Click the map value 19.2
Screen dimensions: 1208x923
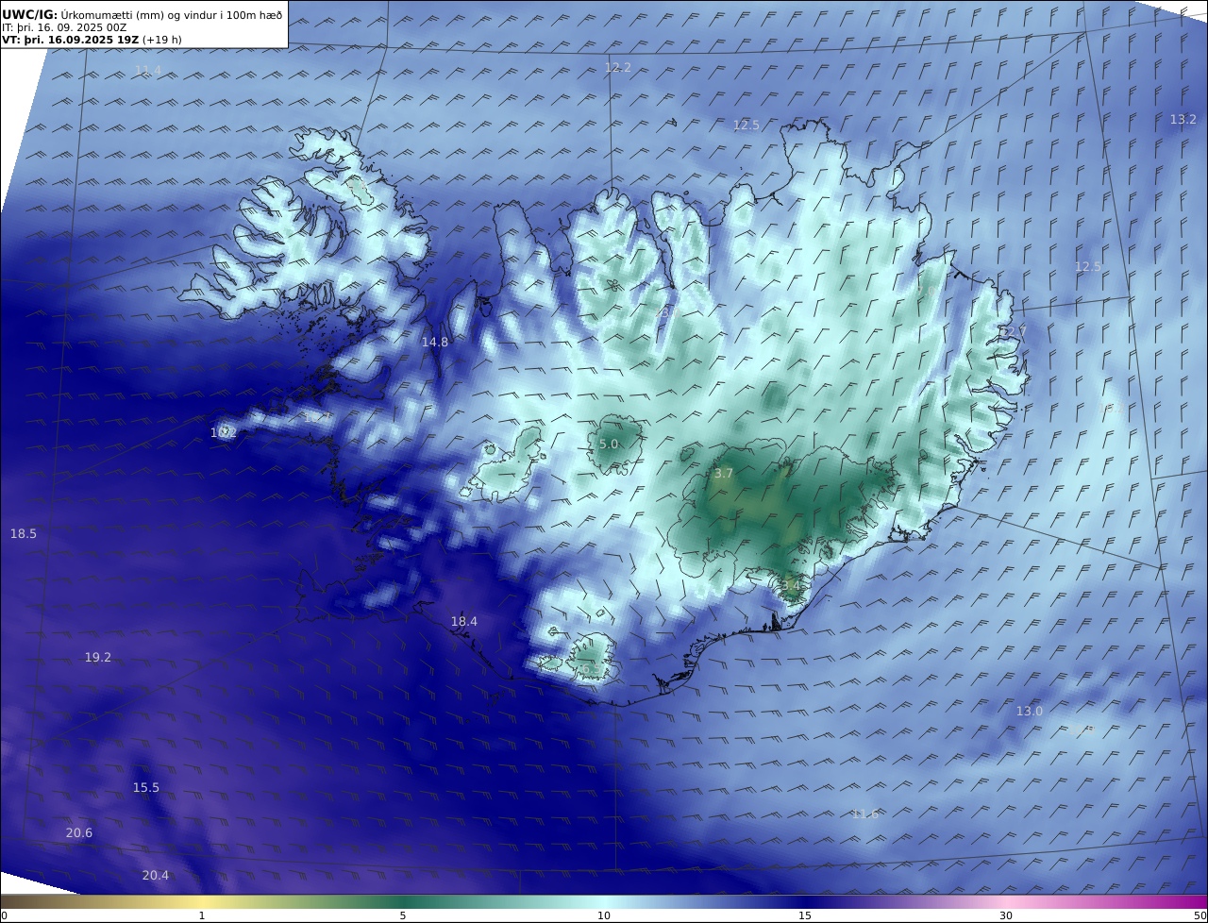click(x=98, y=658)
